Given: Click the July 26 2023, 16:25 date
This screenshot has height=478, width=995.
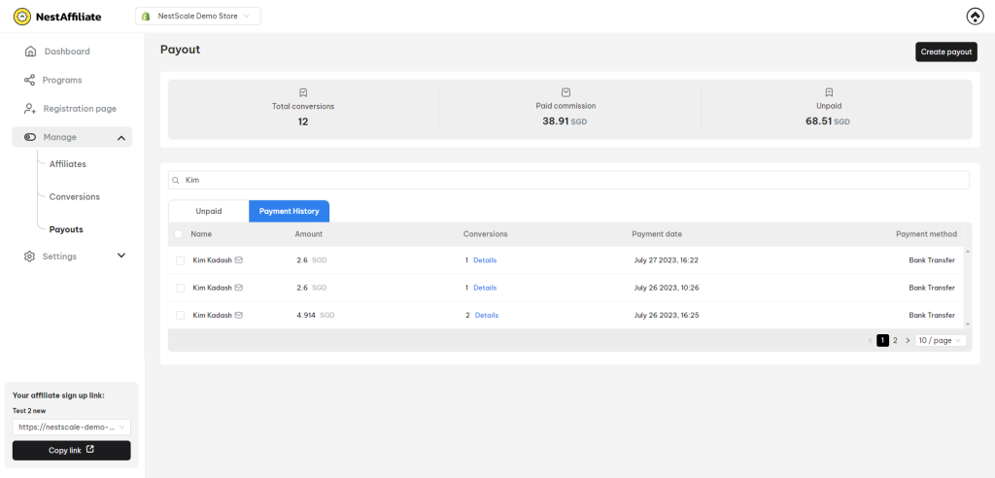Looking at the screenshot, I should click(667, 315).
